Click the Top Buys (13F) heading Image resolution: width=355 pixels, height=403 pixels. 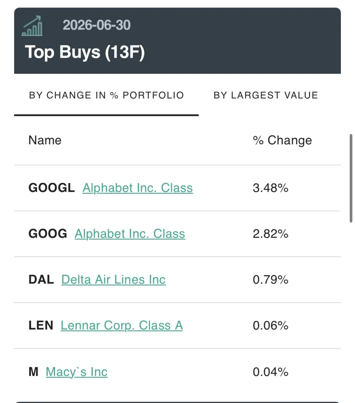[x=85, y=52]
